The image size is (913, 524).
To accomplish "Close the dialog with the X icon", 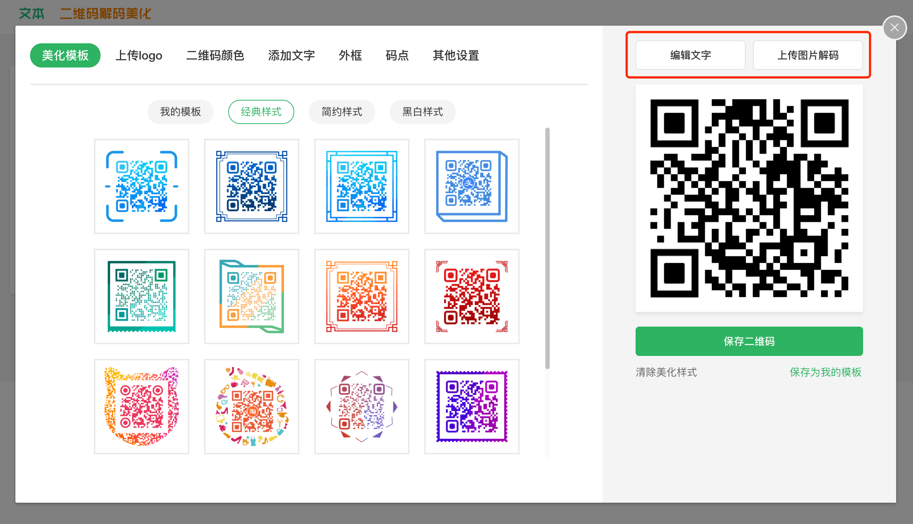I will click(x=895, y=28).
